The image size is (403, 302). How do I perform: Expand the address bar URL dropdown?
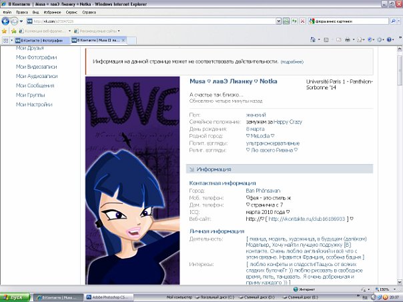278,21
